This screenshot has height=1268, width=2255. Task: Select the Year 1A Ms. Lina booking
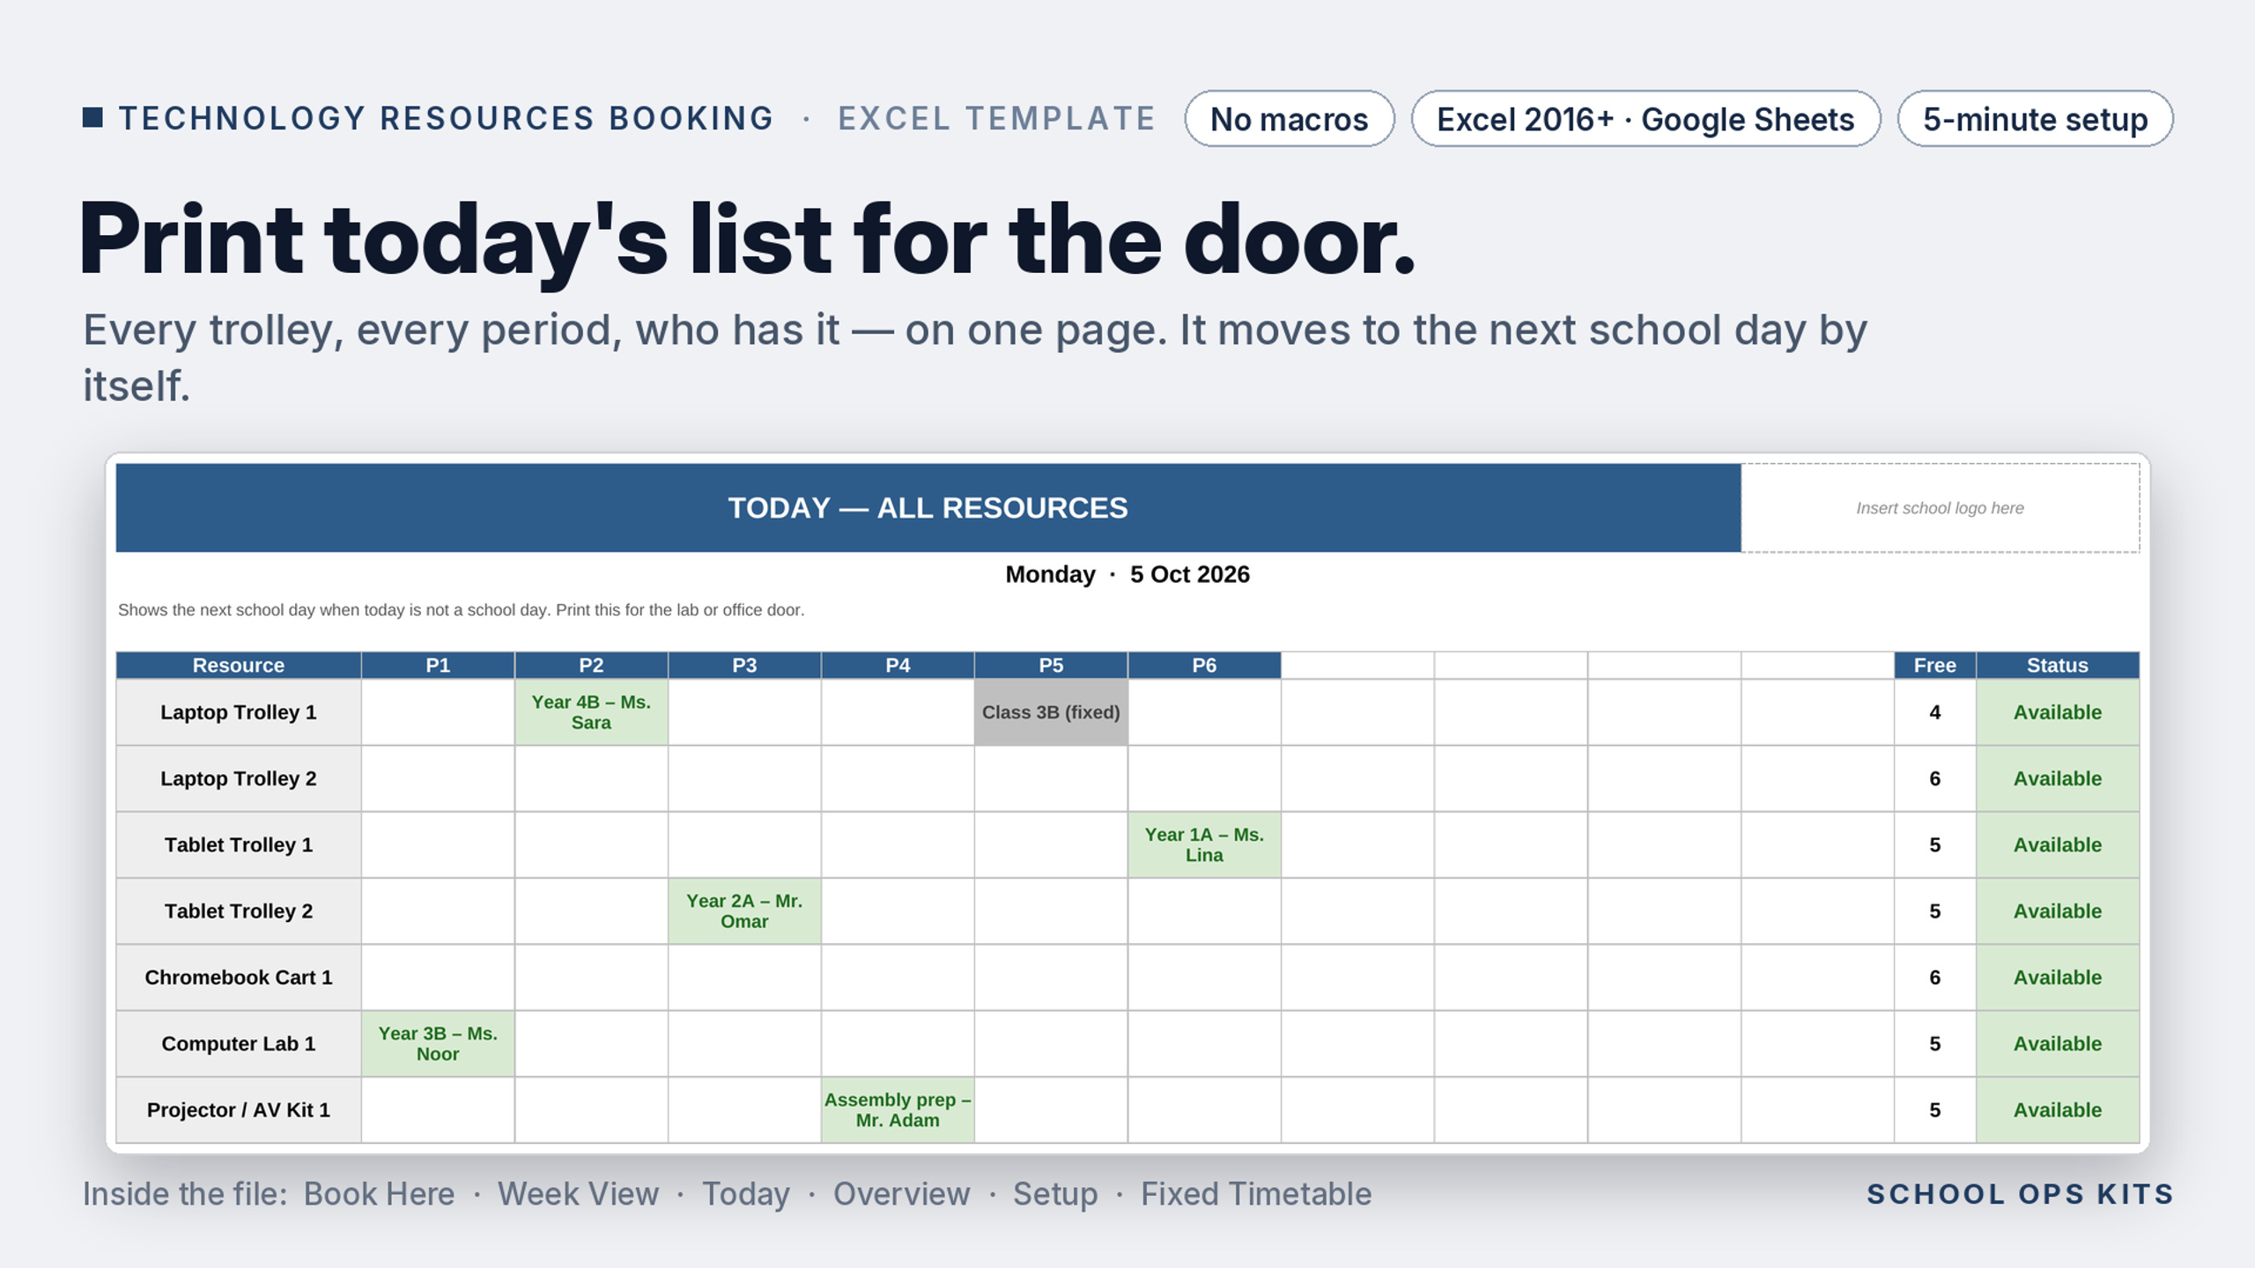coord(1204,844)
